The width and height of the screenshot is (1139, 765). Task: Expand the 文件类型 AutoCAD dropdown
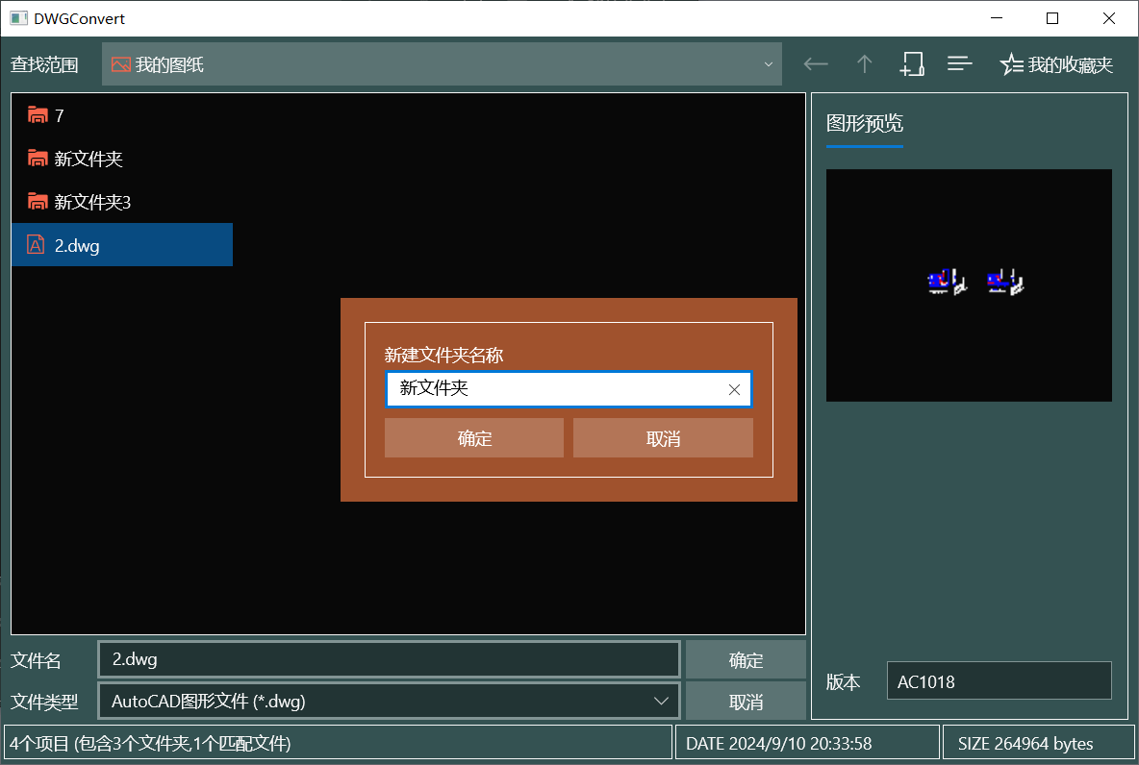390,702
